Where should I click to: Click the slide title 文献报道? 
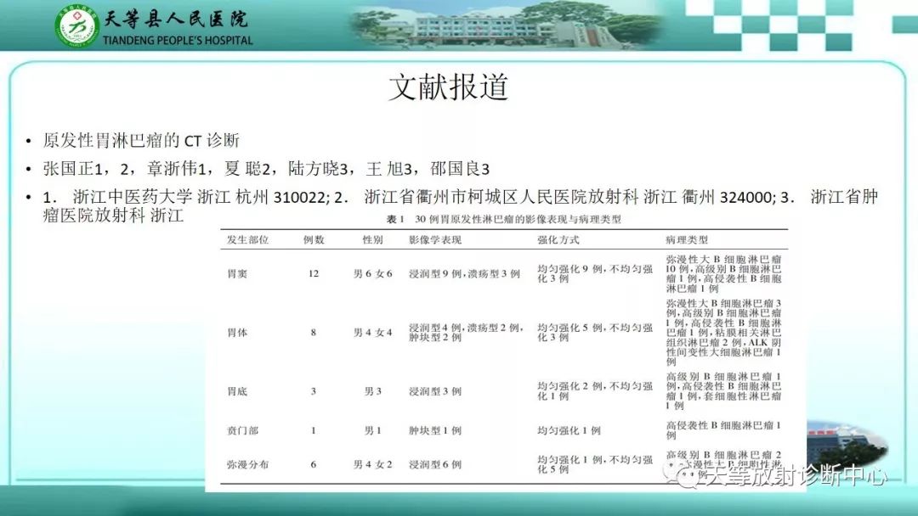pos(449,87)
